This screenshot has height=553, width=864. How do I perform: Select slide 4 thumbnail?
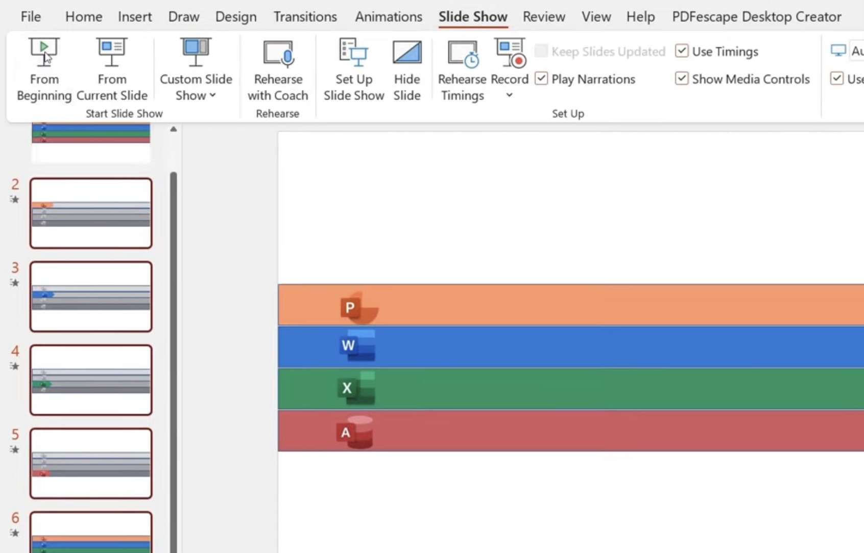click(x=91, y=380)
